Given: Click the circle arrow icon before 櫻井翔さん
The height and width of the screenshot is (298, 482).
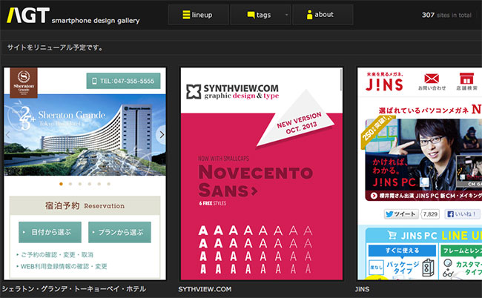Looking at the screenshot, I should 374,196.
